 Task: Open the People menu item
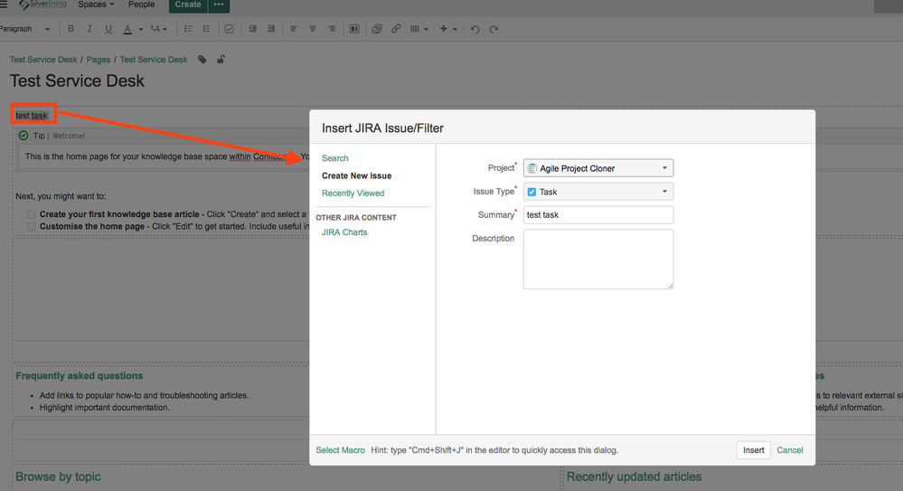click(x=142, y=5)
